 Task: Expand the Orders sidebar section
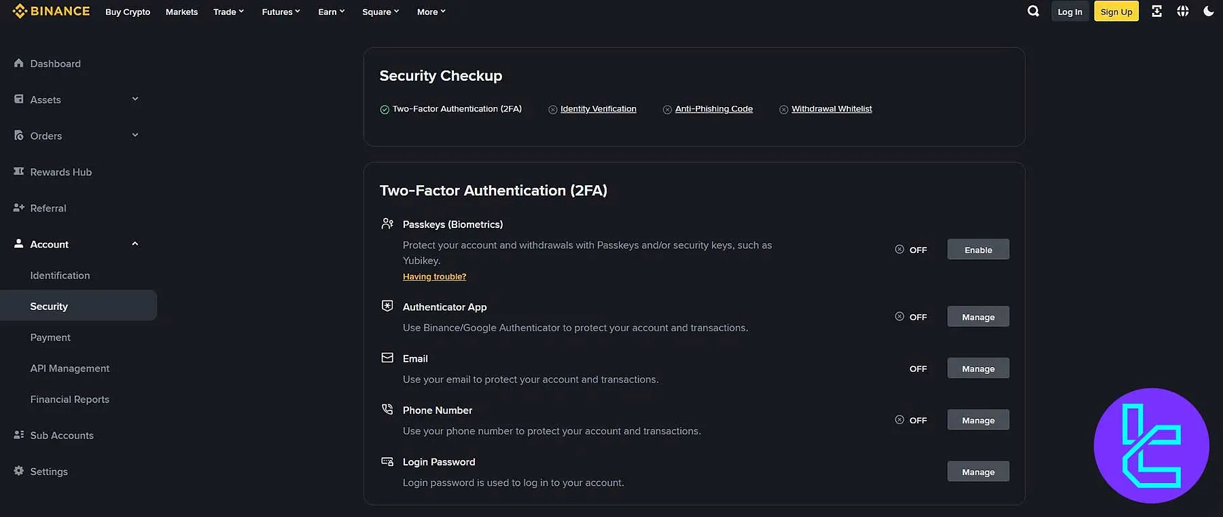(135, 135)
